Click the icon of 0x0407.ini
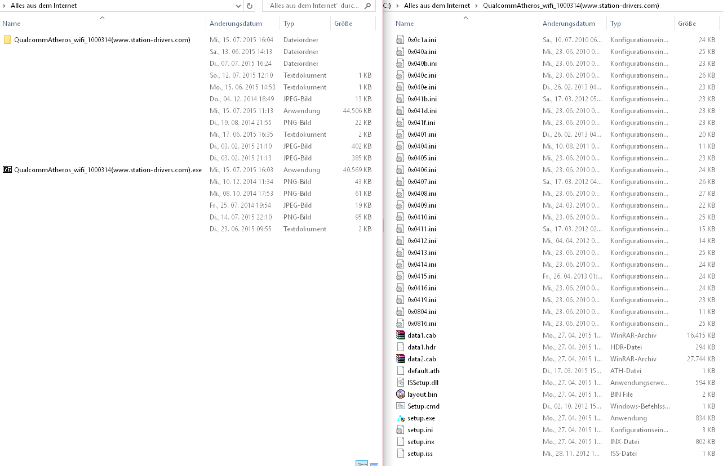 [x=401, y=182]
